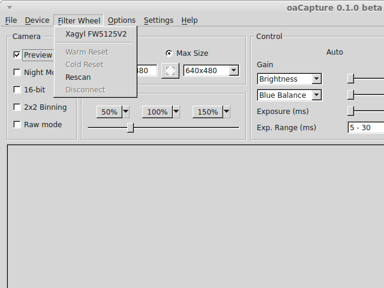Click the Blue Balance slider handle
This screenshot has height=288, width=384.
click(350, 95)
